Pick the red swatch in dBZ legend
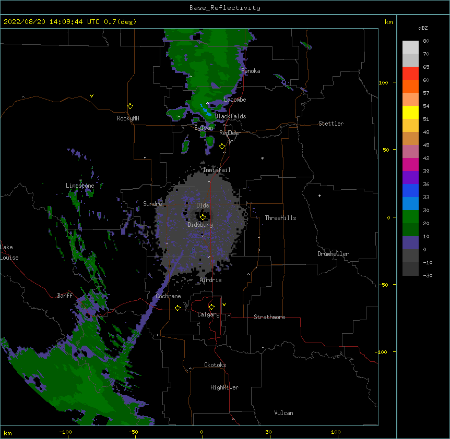Screen dimensions: 450x439 click(x=410, y=73)
